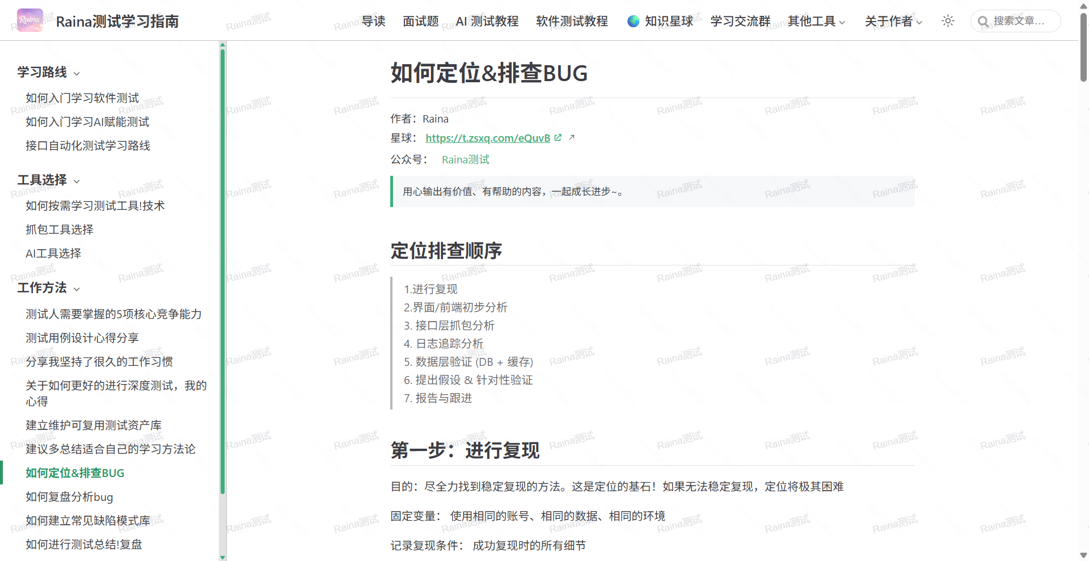Screen dimensions: 1089x561
Task: Click the 第一步：进行复现 heading
Action: tap(465, 450)
